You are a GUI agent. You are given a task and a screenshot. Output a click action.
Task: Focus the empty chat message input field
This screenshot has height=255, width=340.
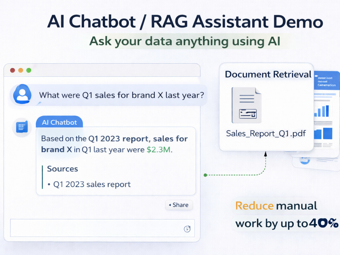(x=102, y=228)
